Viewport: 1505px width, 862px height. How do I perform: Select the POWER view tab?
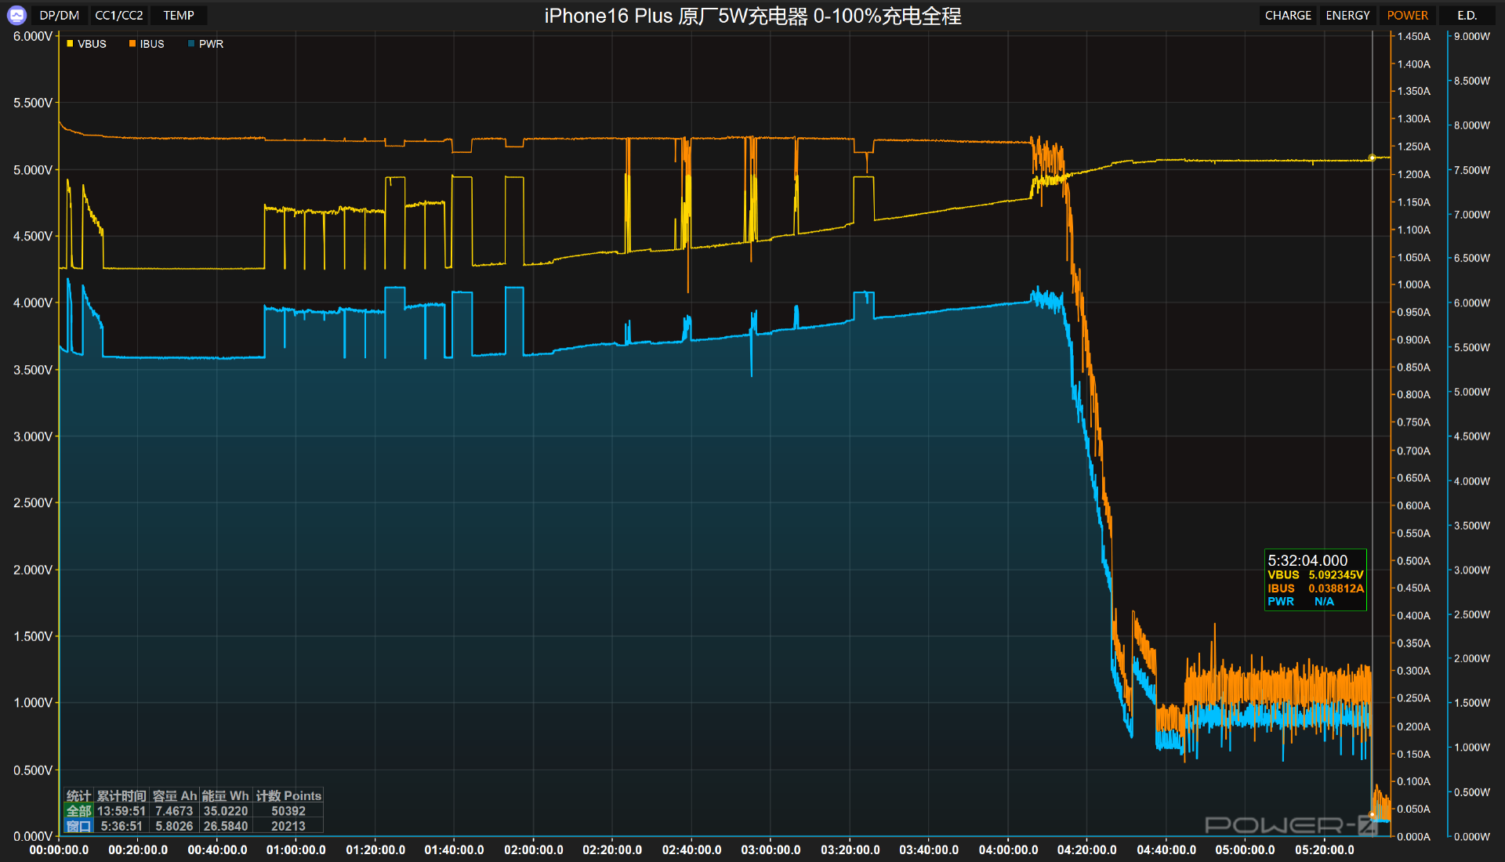1407,15
